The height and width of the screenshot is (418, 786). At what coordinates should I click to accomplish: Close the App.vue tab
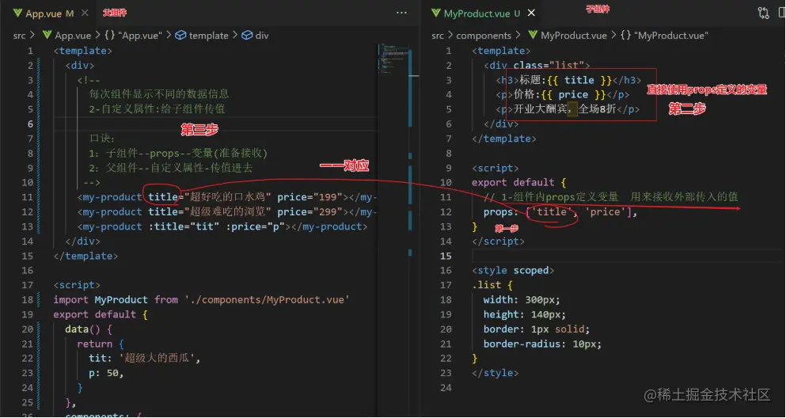[85, 13]
